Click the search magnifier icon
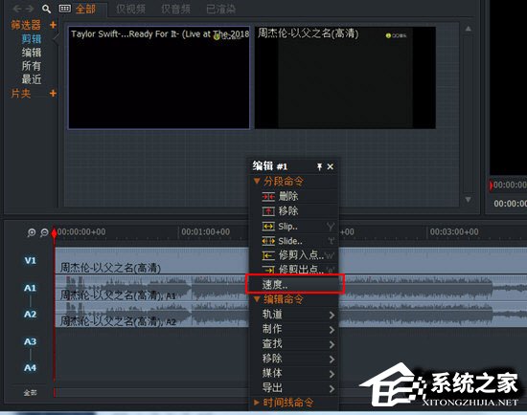527x415 pixels. coord(46,9)
